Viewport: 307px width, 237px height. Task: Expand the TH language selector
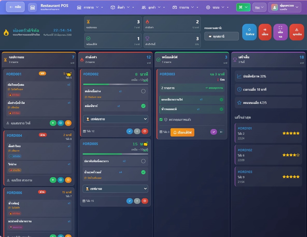tap(259, 8)
